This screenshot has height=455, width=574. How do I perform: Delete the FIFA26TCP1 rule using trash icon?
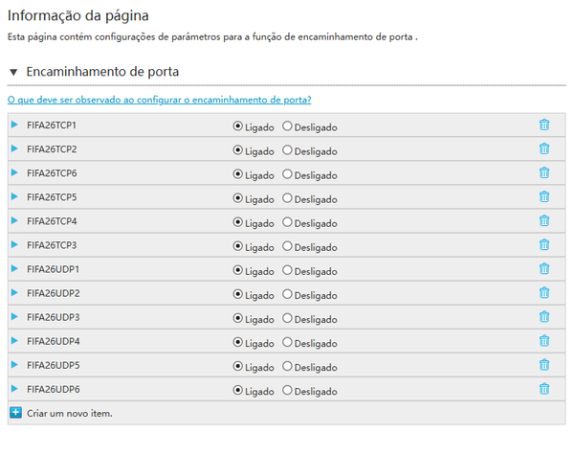point(544,125)
